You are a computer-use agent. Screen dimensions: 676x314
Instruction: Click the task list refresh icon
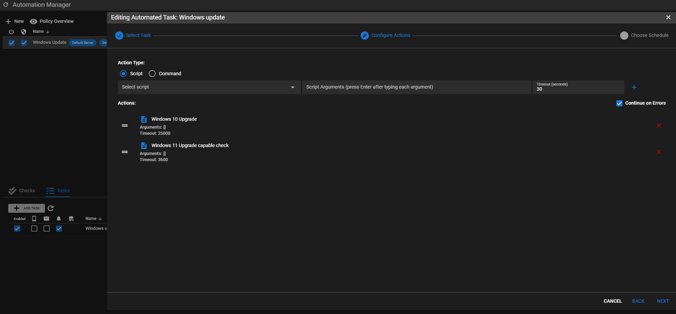click(x=50, y=208)
